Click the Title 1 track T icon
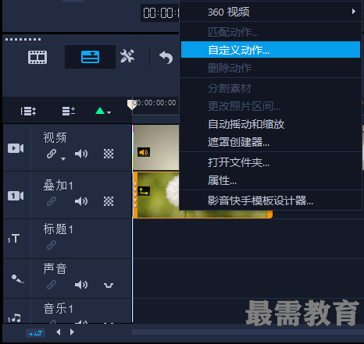This screenshot has width=364, height=344. (x=13, y=239)
